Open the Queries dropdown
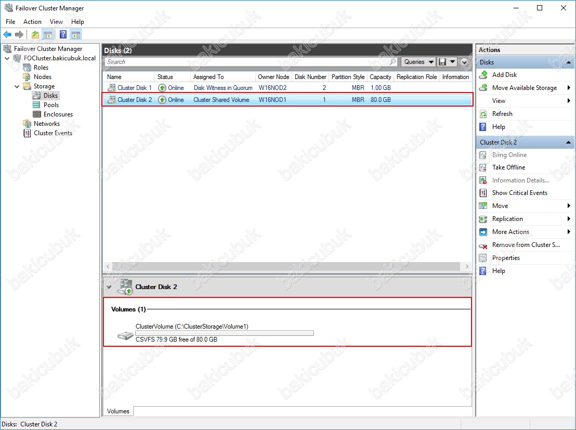This screenshot has height=430, width=576. tap(418, 62)
